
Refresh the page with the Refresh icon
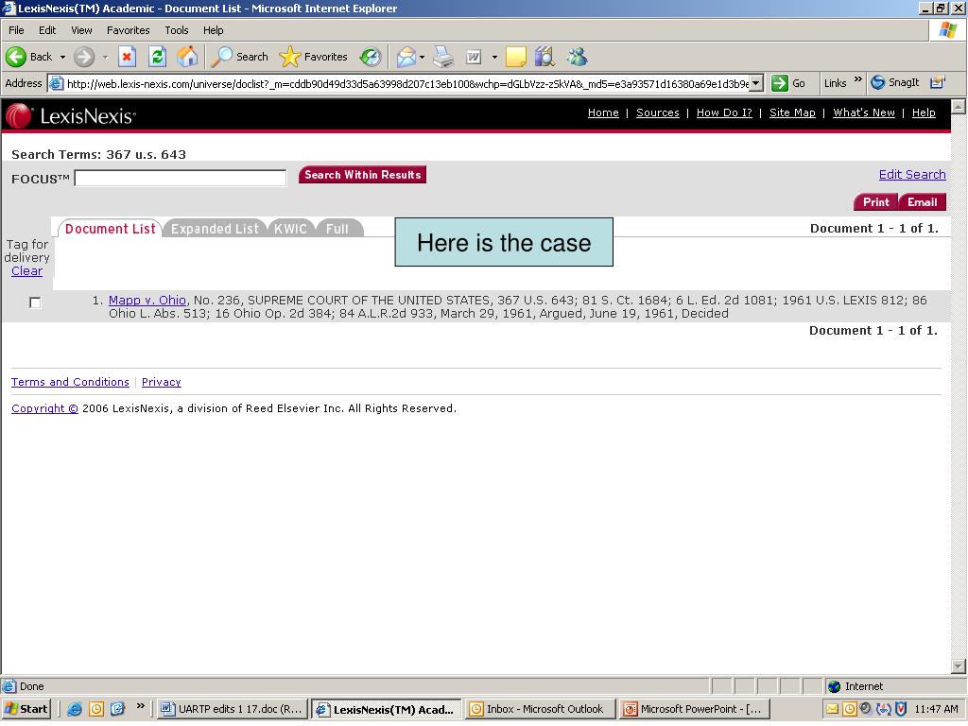158,57
